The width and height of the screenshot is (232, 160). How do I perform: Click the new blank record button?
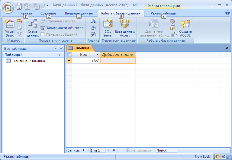pyautogui.click(x=119, y=150)
